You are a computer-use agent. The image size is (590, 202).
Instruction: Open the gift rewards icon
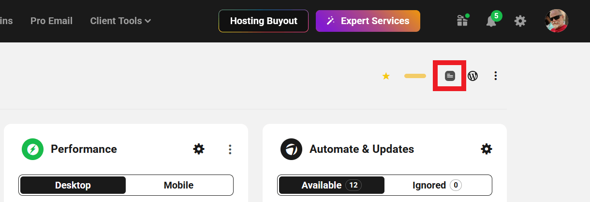tap(462, 21)
